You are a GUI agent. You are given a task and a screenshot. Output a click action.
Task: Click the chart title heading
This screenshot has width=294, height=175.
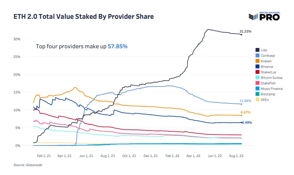tap(84, 17)
